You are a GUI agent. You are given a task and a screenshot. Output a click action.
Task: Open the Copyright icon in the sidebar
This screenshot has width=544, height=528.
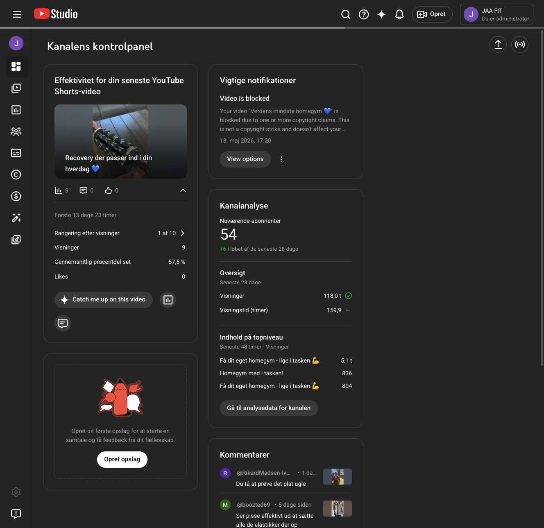tap(16, 174)
